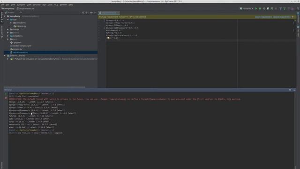Toggle the Structure tool window side tab

2,32
